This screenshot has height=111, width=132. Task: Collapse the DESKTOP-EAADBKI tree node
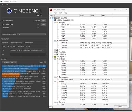click(50, 18)
